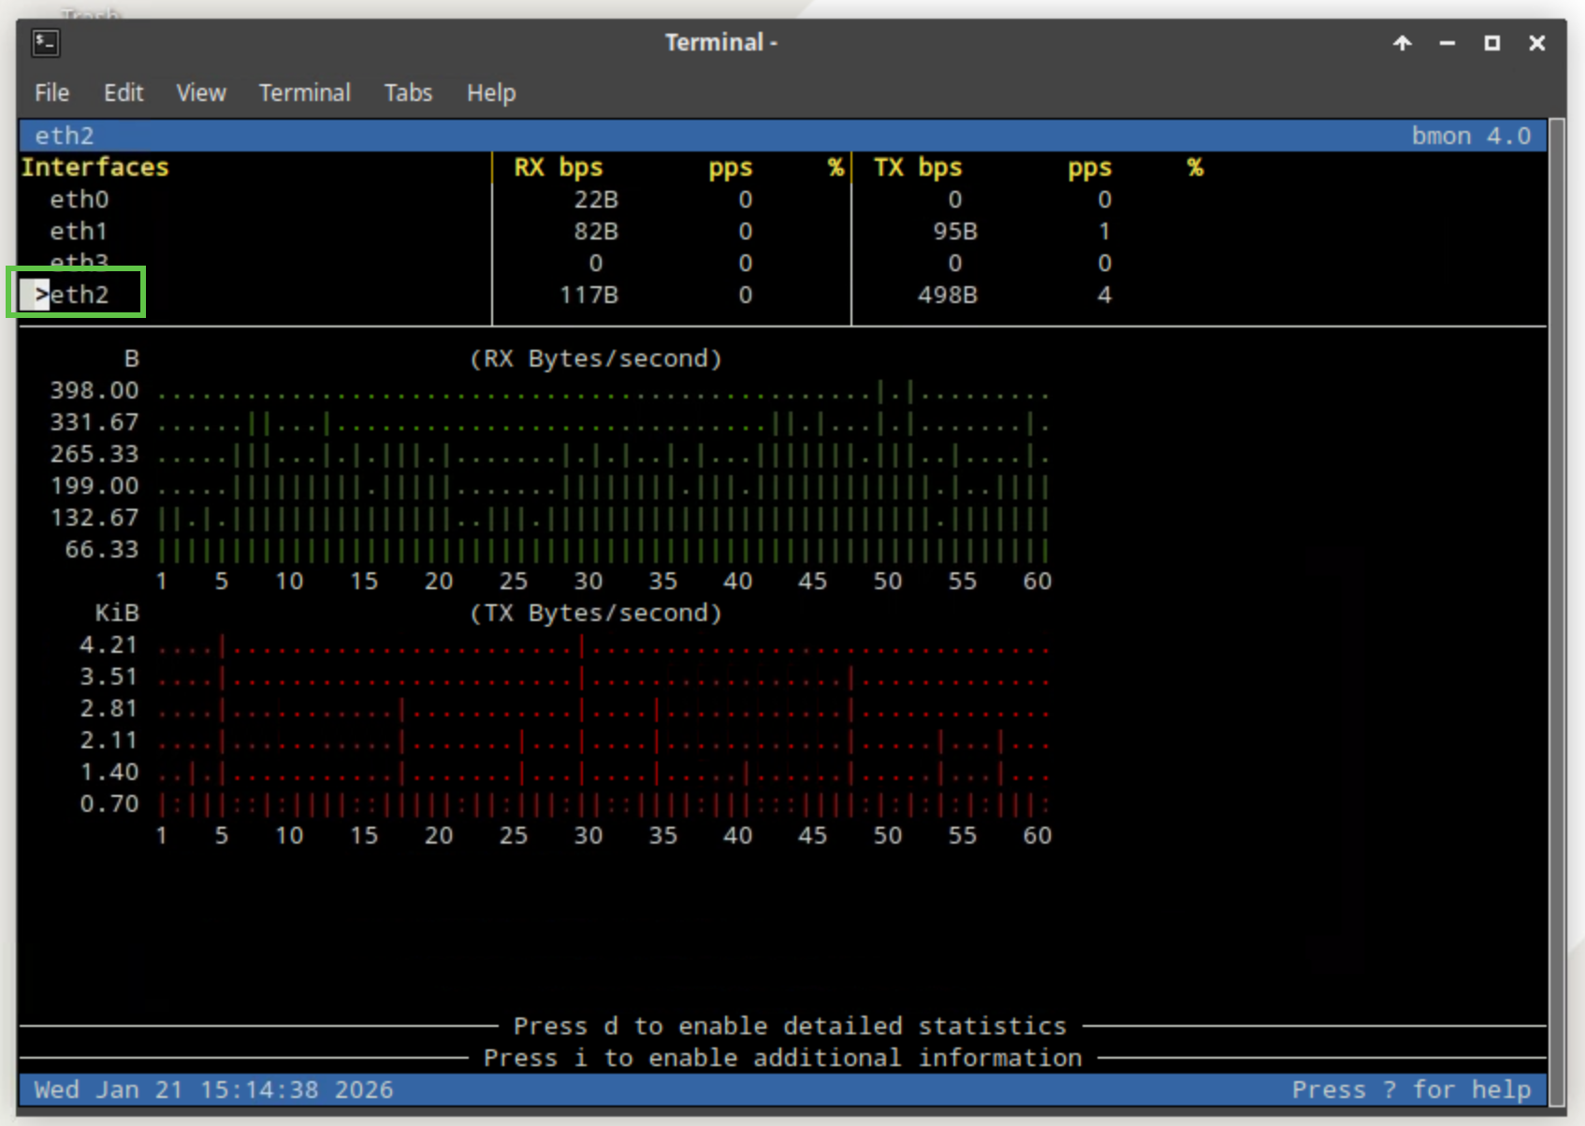
Task: Click the RX bps column header
Action: 558,167
